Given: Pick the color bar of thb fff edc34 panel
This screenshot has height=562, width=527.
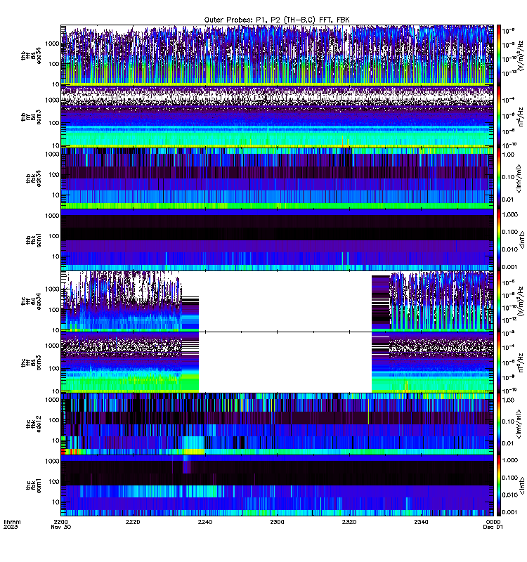Looking at the screenshot, I should 498,55.
